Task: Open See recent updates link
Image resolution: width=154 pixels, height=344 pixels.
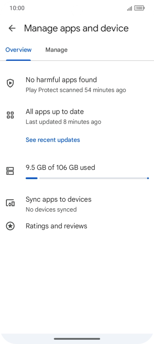Action: tap(53, 140)
